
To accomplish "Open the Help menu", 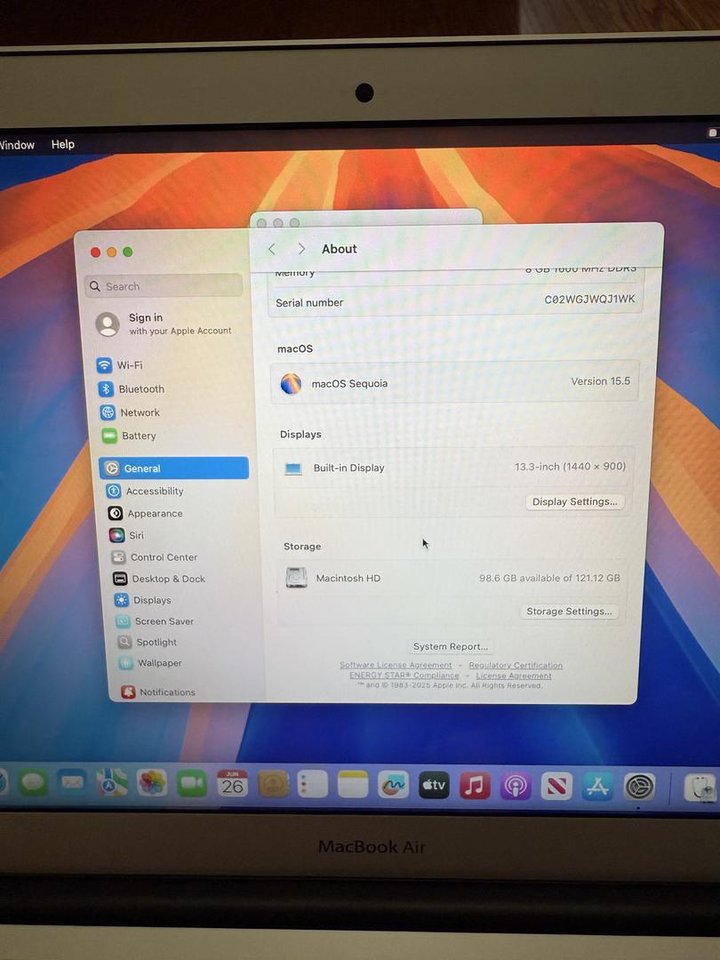I will (x=63, y=144).
